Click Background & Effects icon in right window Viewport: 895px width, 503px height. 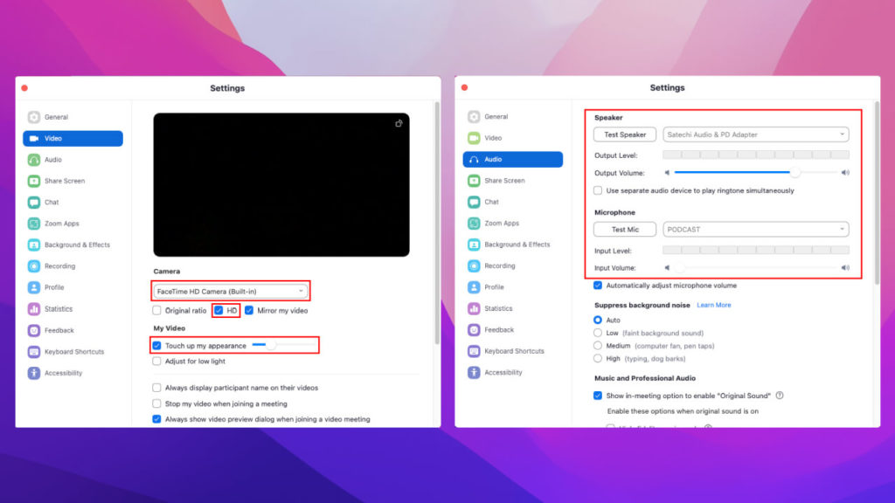pyautogui.click(x=474, y=245)
